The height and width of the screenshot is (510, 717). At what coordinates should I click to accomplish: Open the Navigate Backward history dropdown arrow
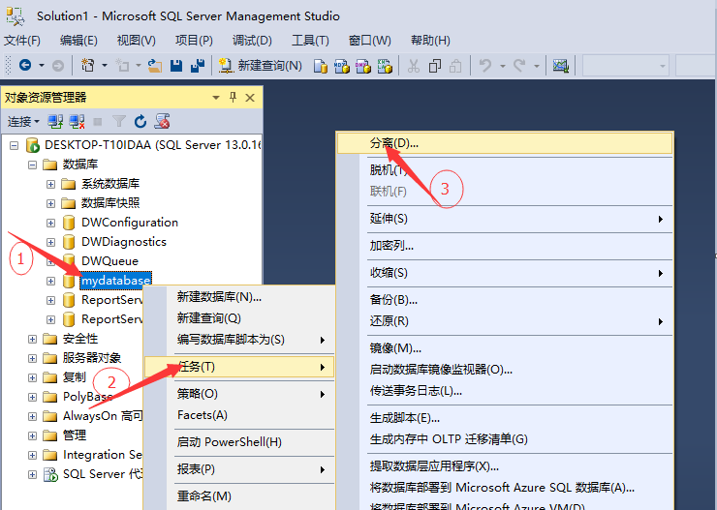42,66
